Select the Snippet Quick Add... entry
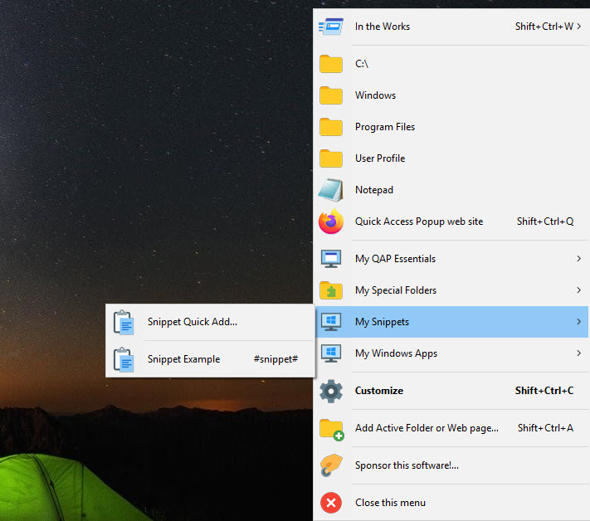 210,322
